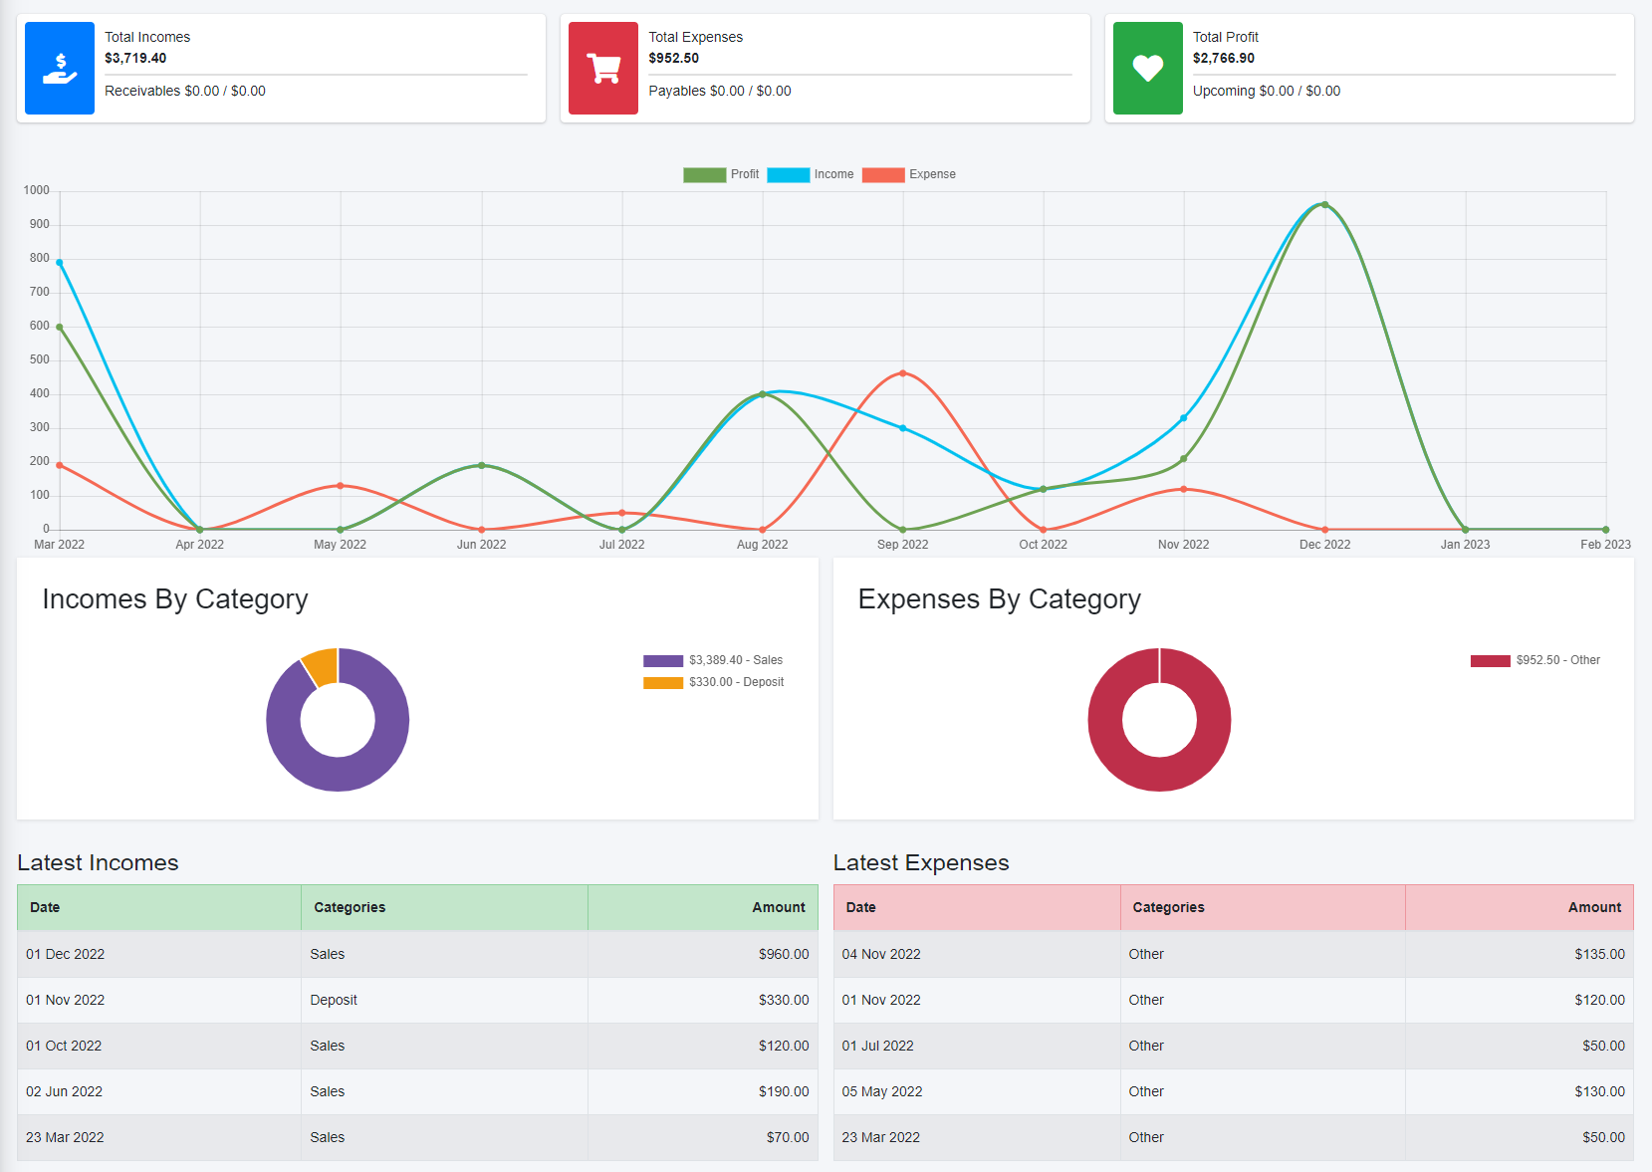Click the green Total Profit heart icon

click(x=1147, y=69)
